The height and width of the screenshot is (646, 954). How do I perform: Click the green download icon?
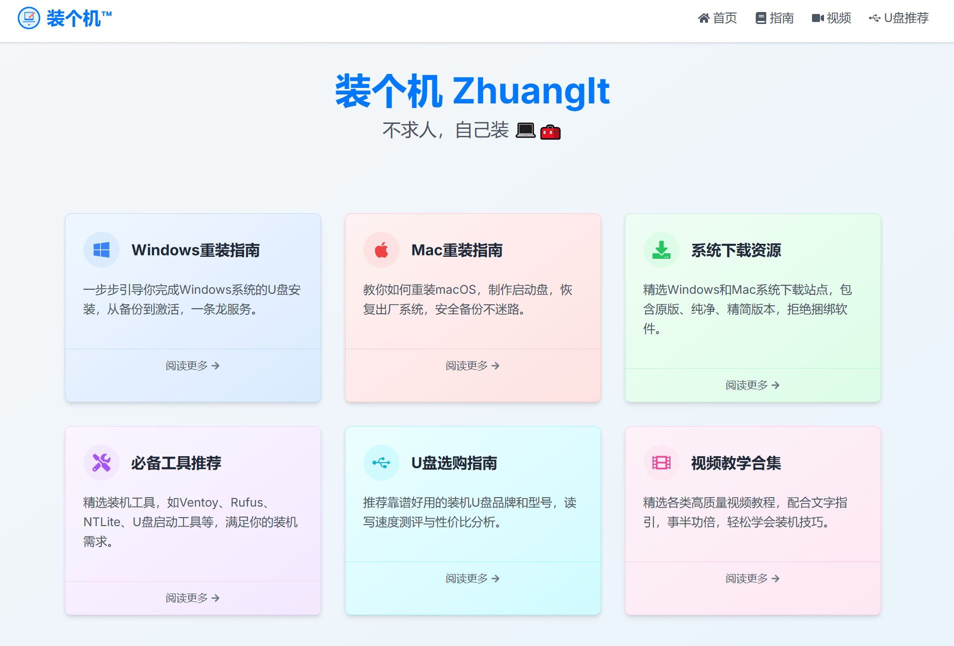(x=661, y=250)
